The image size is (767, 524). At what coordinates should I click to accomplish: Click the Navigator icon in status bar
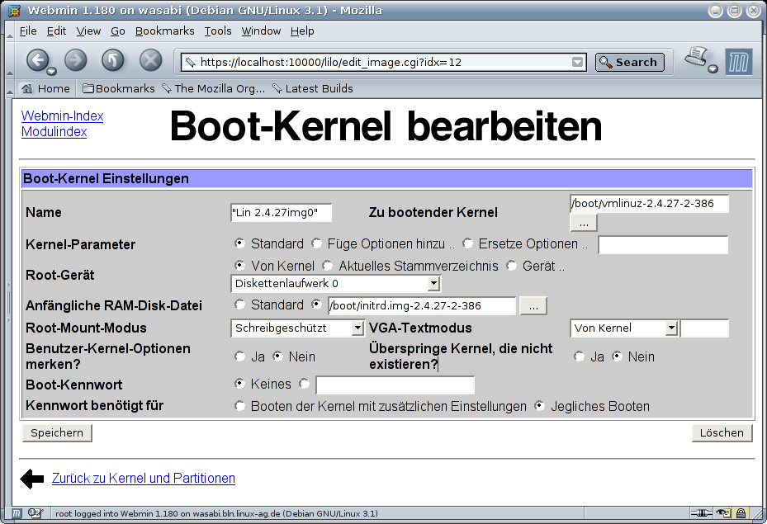pyautogui.click(x=17, y=513)
